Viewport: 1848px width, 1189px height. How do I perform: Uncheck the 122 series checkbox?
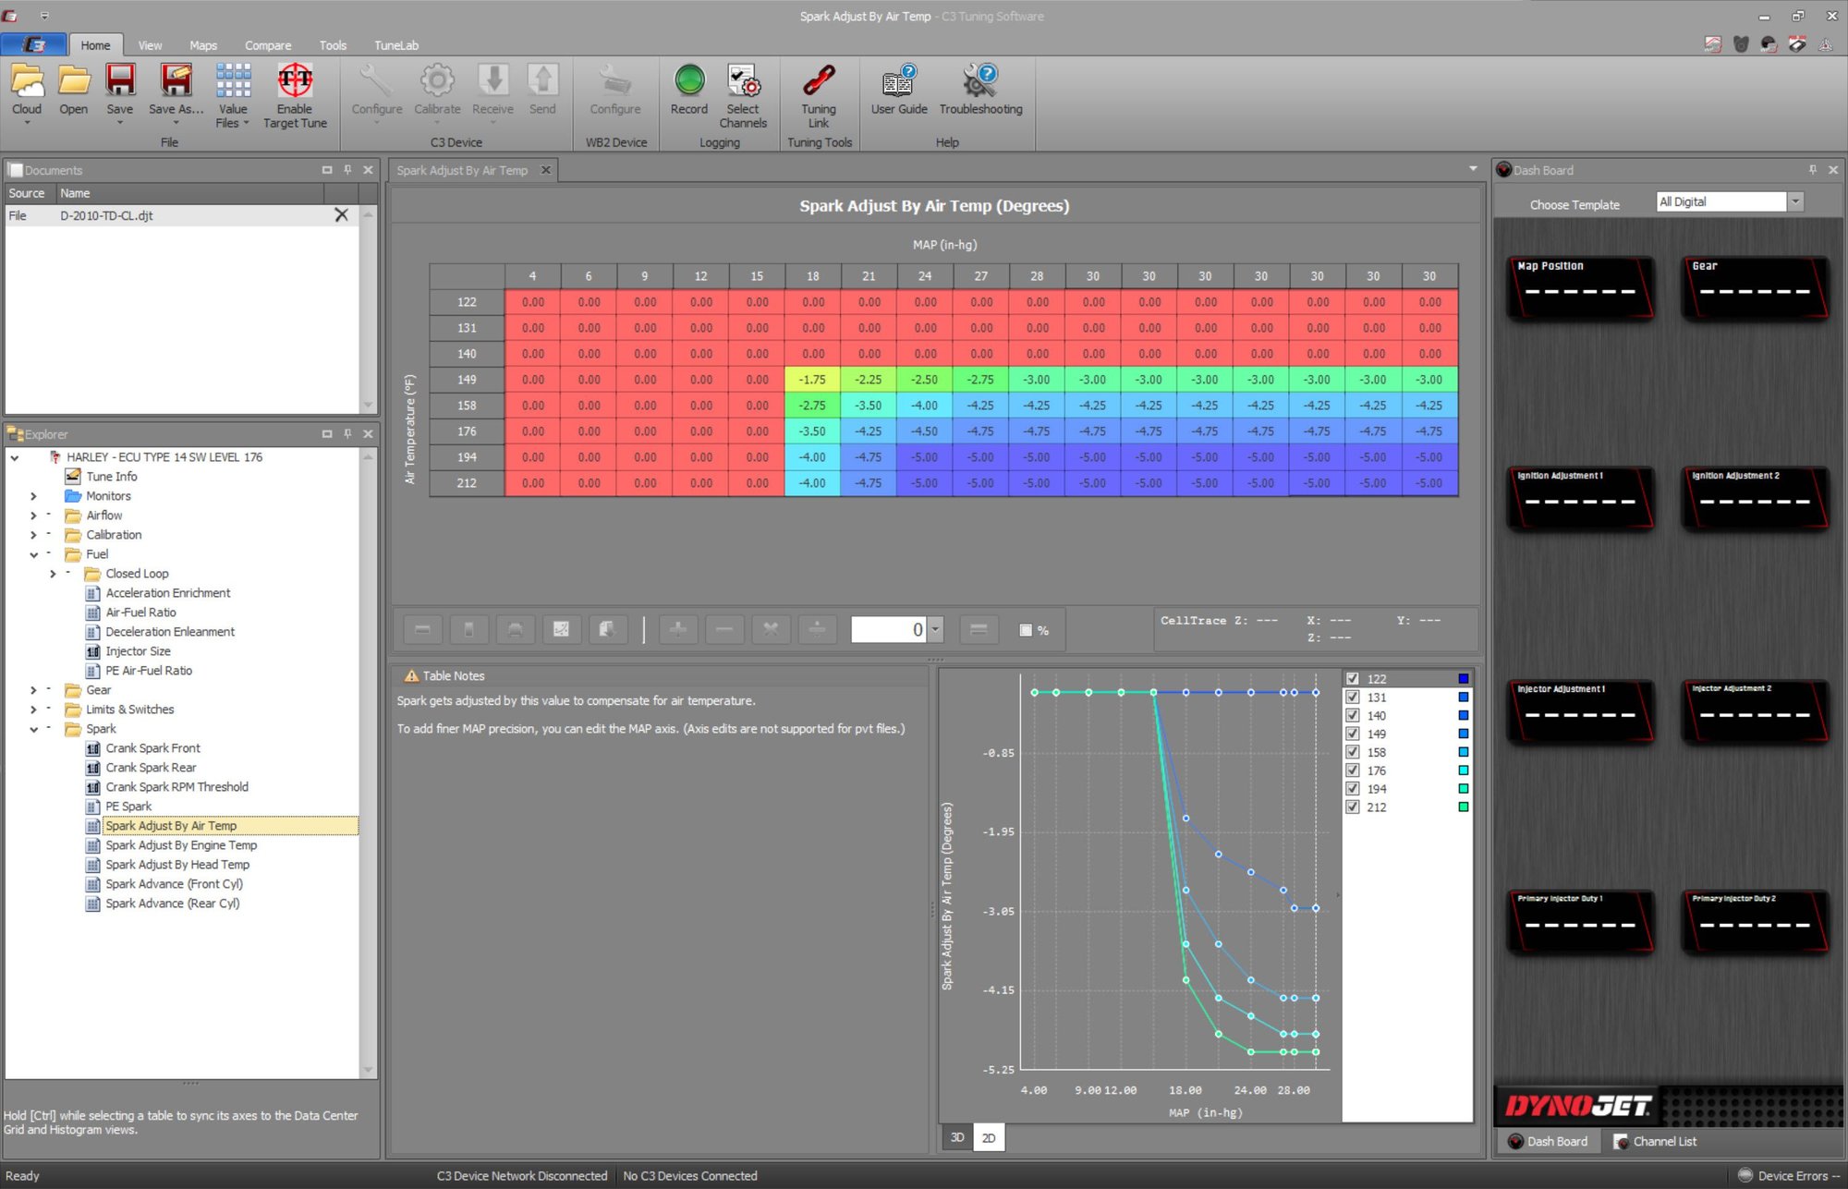(x=1353, y=679)
